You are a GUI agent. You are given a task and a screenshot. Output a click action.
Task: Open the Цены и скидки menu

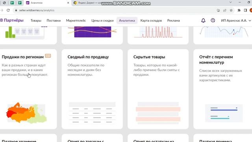coord(102,21)
